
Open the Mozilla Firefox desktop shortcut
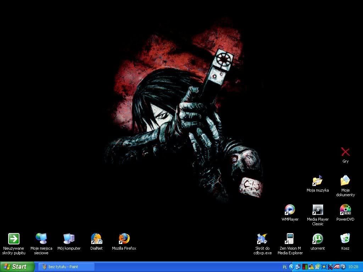pyautogui.click(x=124, y=239)
